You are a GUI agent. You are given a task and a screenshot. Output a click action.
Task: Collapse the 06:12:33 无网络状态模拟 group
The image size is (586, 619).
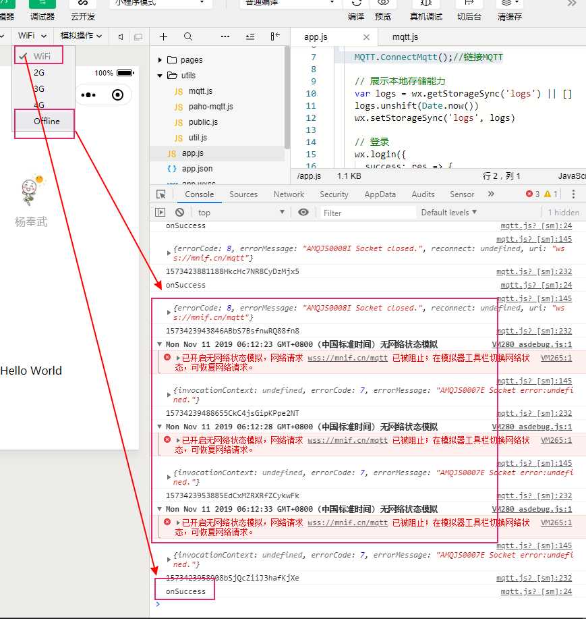click(x=159, y=509)
